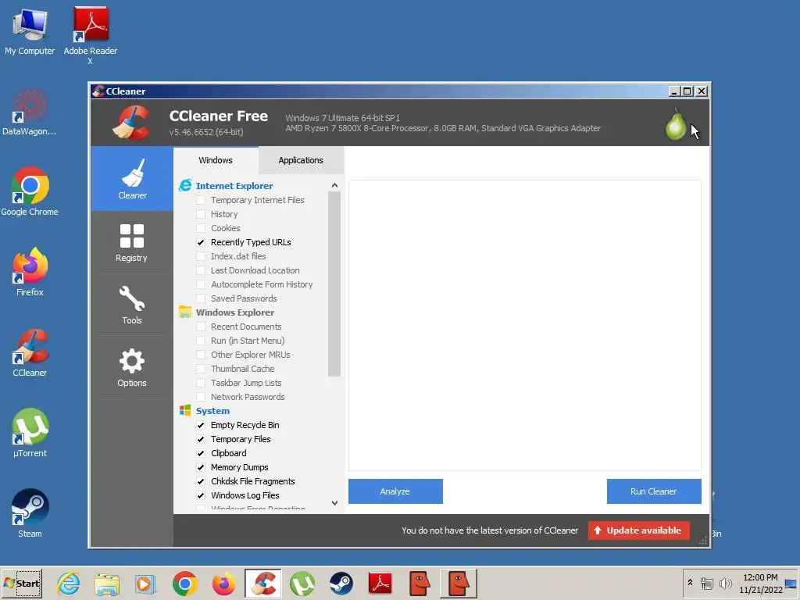The image size is (800, 600).
Task: Open the Registry section
Action: [x=131, y=243]
